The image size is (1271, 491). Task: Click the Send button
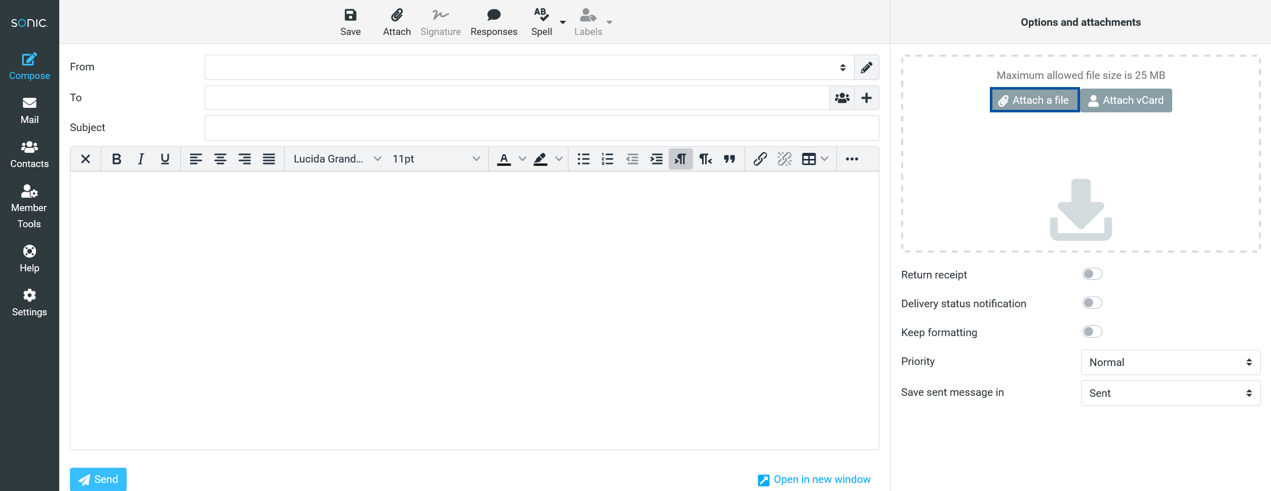(98, 479)
